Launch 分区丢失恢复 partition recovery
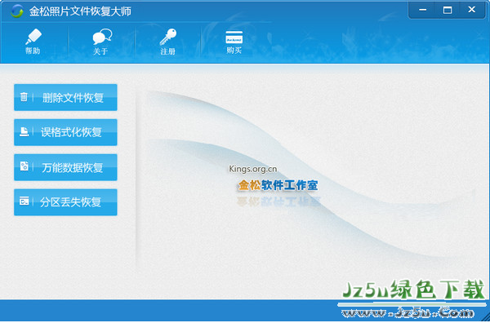This screenshot has width=490, height=323. pyautogui.click(x=65, y=202)
